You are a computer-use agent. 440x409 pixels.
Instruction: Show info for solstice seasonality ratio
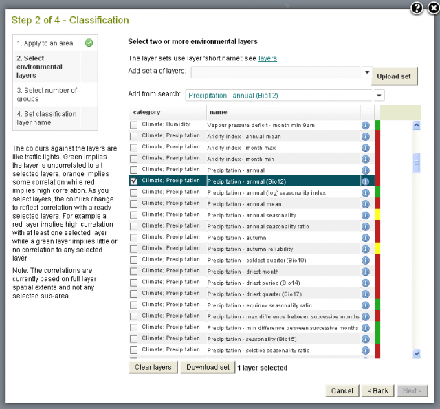[365, 350]
